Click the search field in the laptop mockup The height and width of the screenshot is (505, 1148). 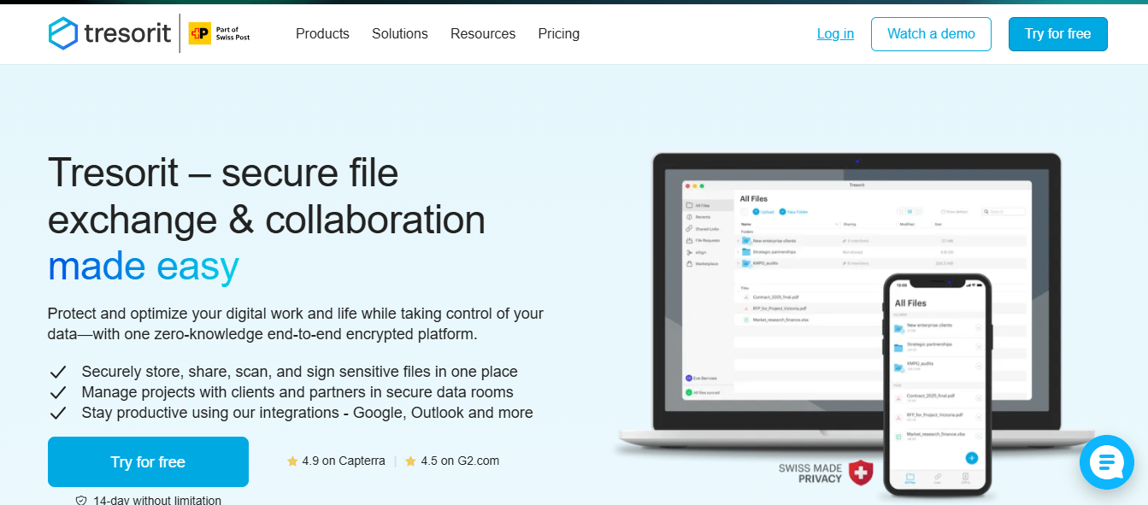click(1004, 211)
